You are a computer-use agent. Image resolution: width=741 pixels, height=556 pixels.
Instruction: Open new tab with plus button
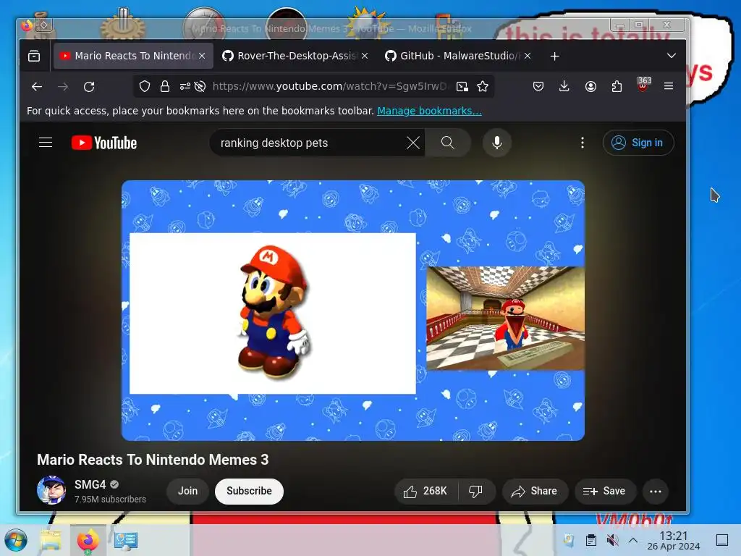(555, 56)
